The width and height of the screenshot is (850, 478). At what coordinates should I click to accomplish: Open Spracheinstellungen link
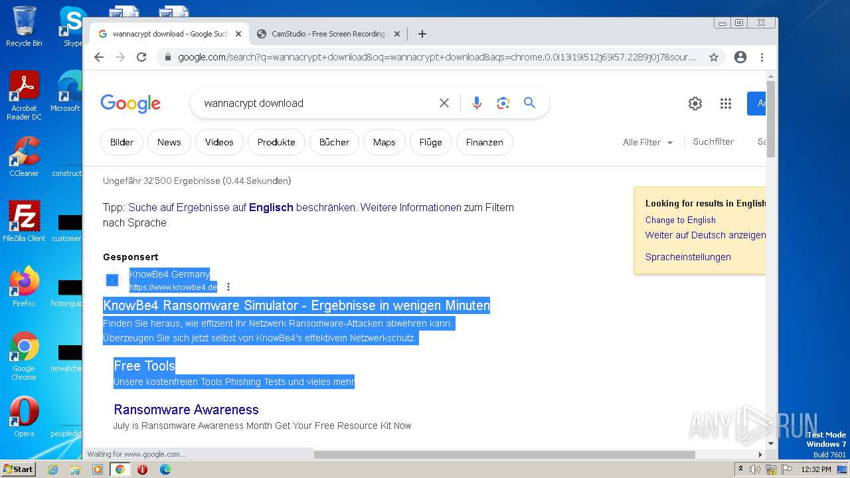688,257
